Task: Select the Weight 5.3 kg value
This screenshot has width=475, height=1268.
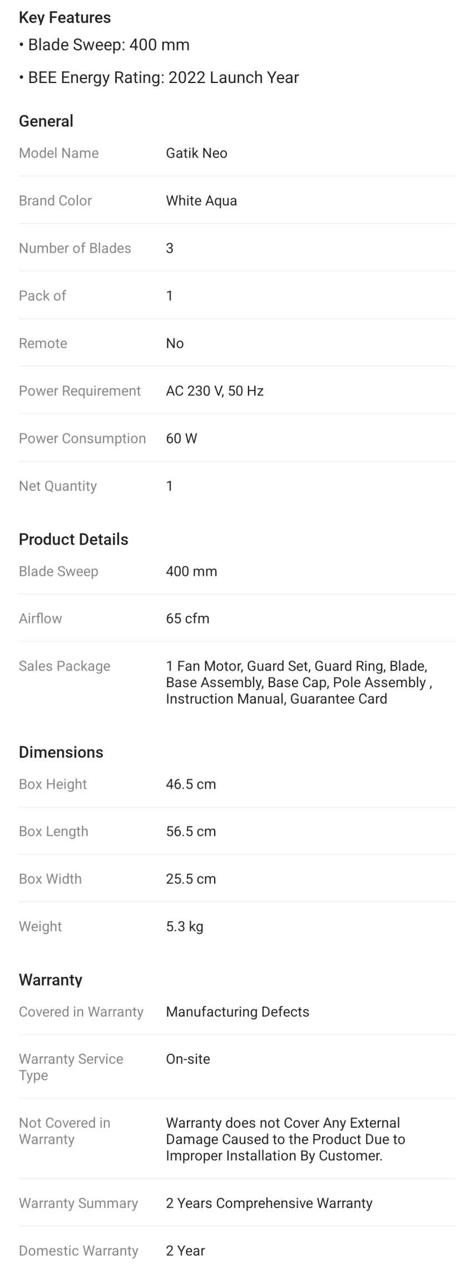Action: [185, 927]
